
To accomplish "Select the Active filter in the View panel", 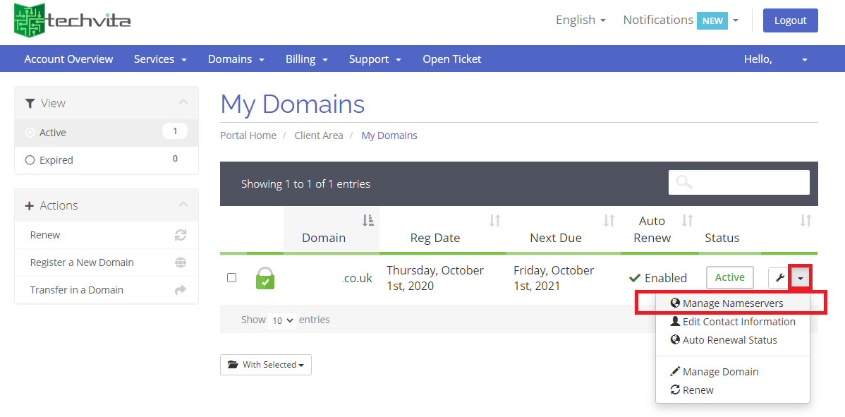I will point(55,132).
